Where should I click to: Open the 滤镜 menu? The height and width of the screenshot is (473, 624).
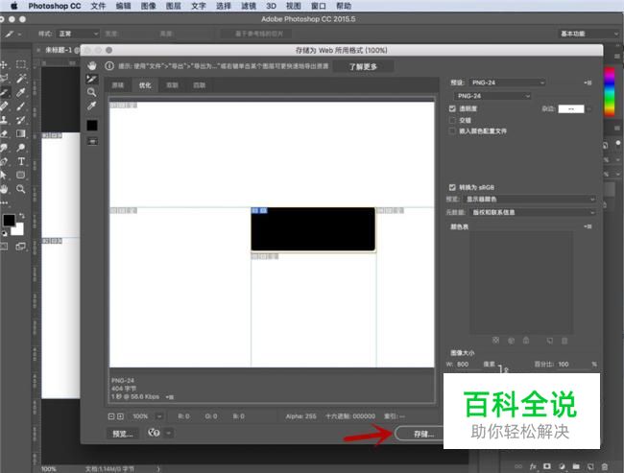pos(249,6)
